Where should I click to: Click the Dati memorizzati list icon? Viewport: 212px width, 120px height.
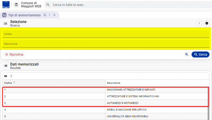pos(6,66)
